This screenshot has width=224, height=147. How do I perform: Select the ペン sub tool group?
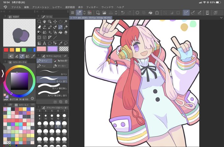pos(44,66)
